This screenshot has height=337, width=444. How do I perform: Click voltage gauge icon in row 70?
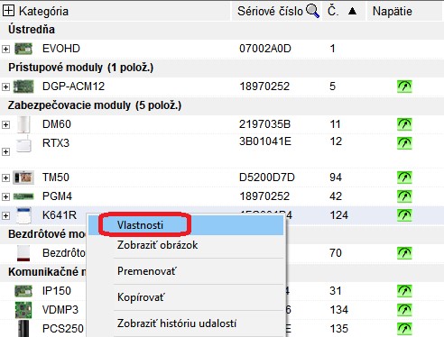pyautogui.click(x=404, y=253)
